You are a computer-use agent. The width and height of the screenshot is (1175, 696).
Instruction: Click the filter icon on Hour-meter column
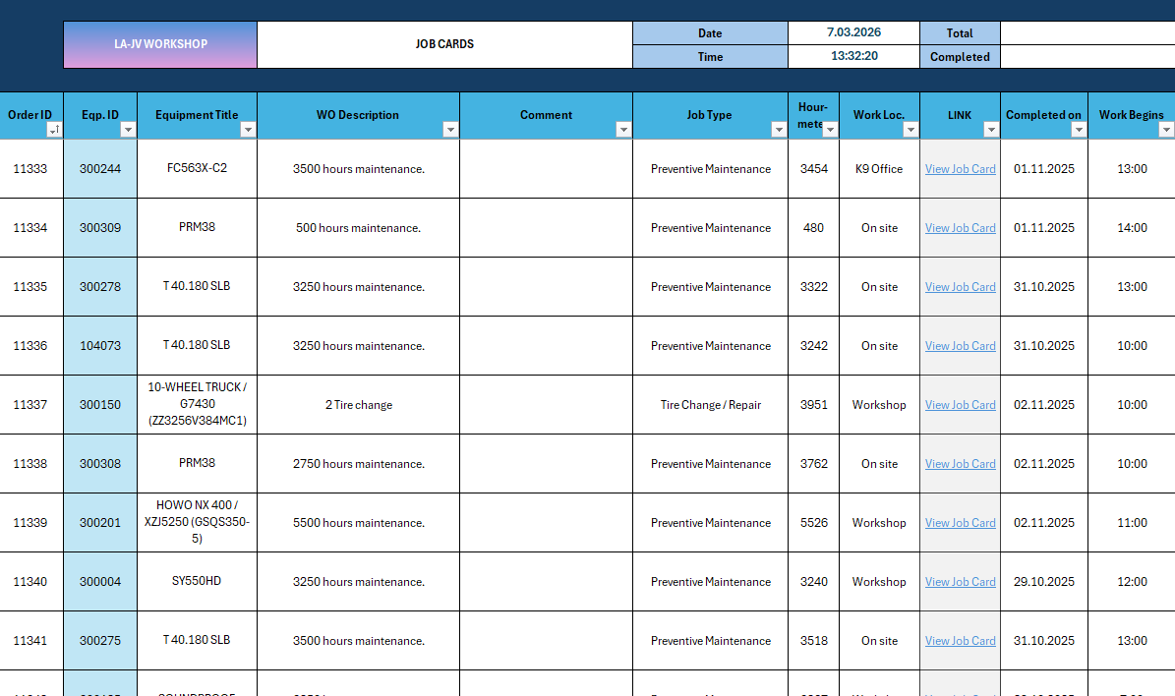[x=830, y=129]
